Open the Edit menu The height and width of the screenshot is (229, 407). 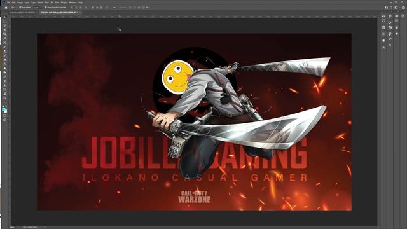coord(14,3)
